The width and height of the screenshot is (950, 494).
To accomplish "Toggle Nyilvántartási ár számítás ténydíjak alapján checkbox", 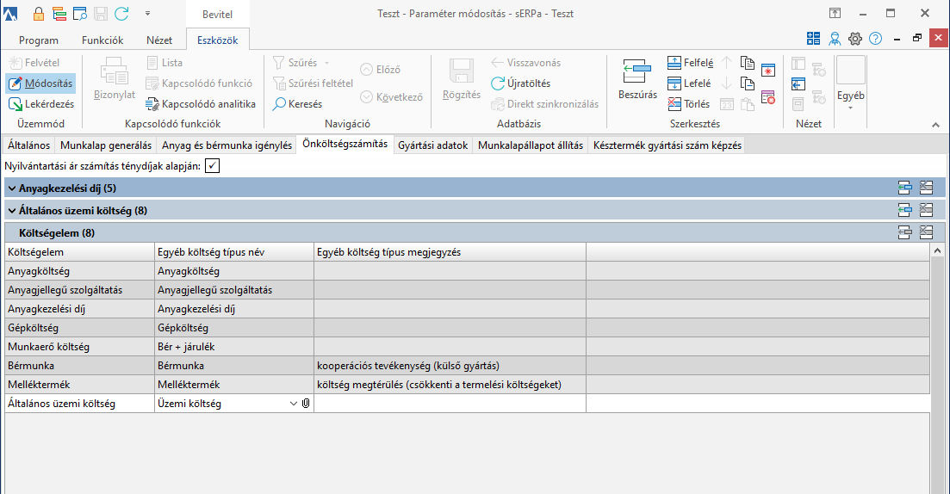I will tap(213, 166).
